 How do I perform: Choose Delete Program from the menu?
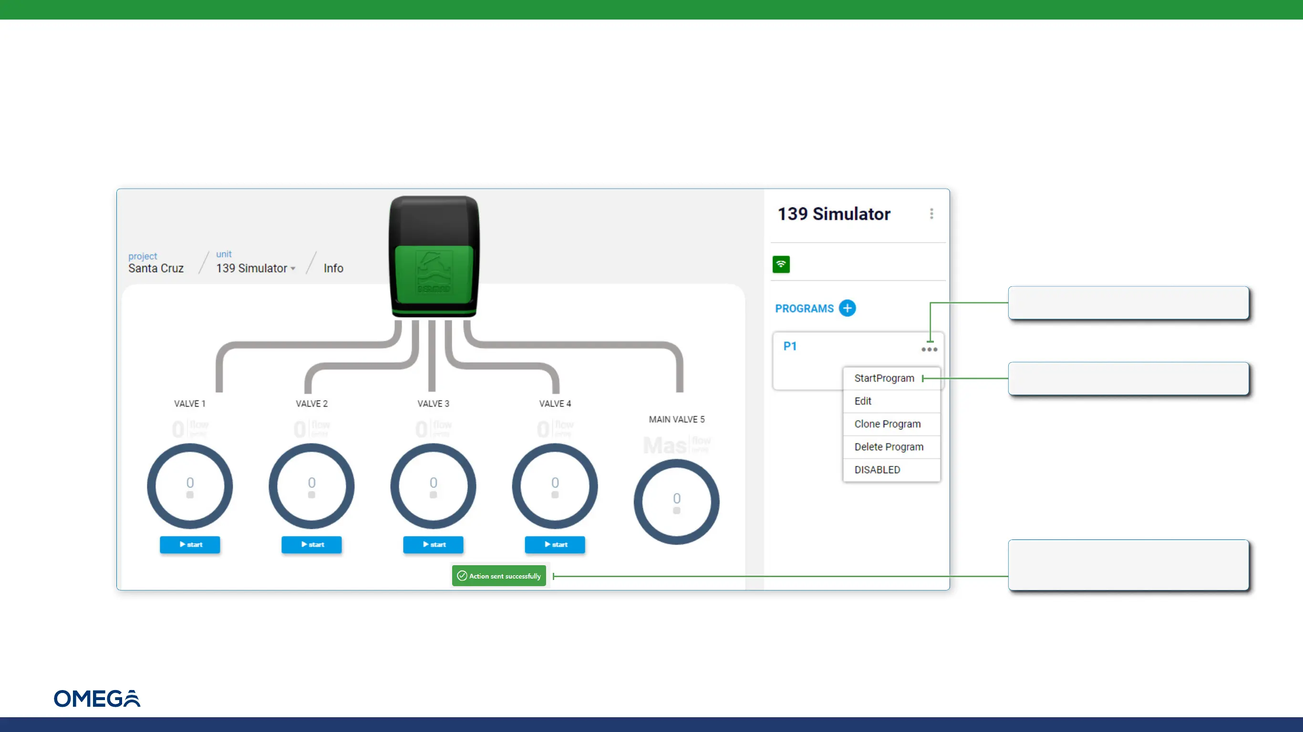[888, 447]
